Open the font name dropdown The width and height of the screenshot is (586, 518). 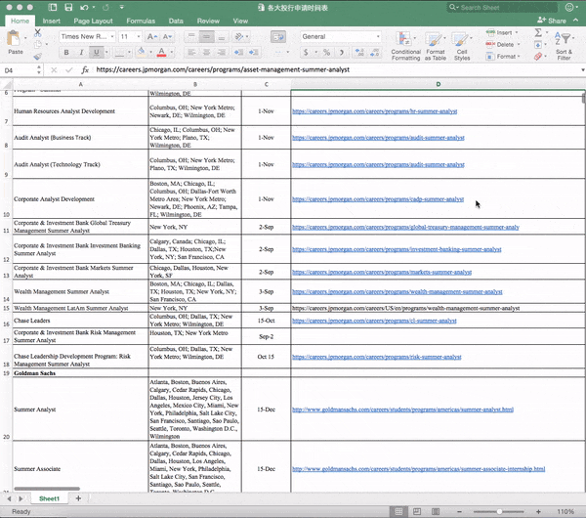(x=112, y=37)
